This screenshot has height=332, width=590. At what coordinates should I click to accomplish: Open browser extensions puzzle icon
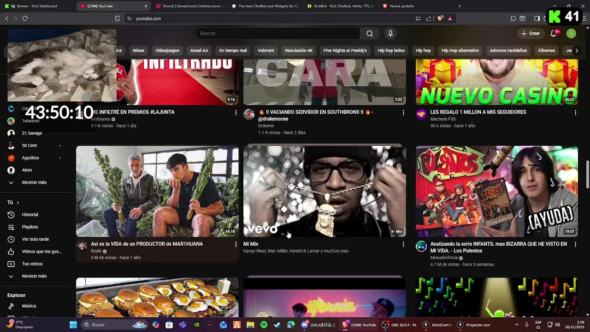pyautogui.click(x=513, y=18)
